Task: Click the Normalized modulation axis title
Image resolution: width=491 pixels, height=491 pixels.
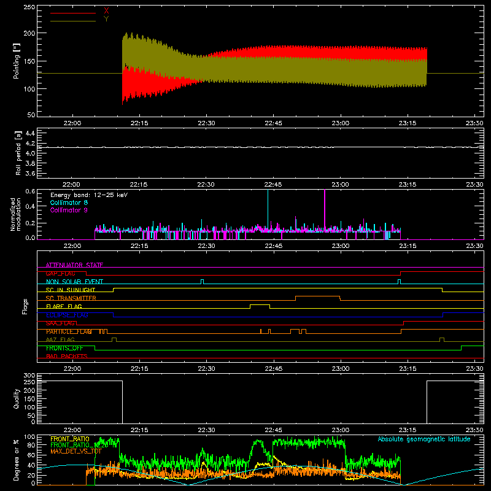Action: pyautogui.click(x=15, y=214)
